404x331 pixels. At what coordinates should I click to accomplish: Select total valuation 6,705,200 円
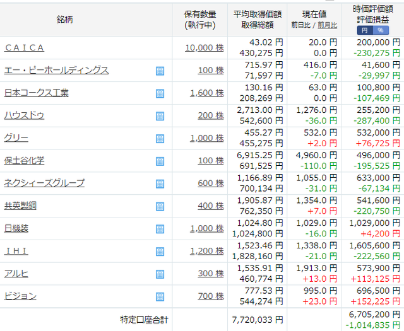pyautogui.click(x=374, y=314)
